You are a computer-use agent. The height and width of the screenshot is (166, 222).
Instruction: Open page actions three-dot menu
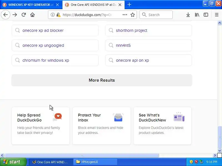click(125, 15)
